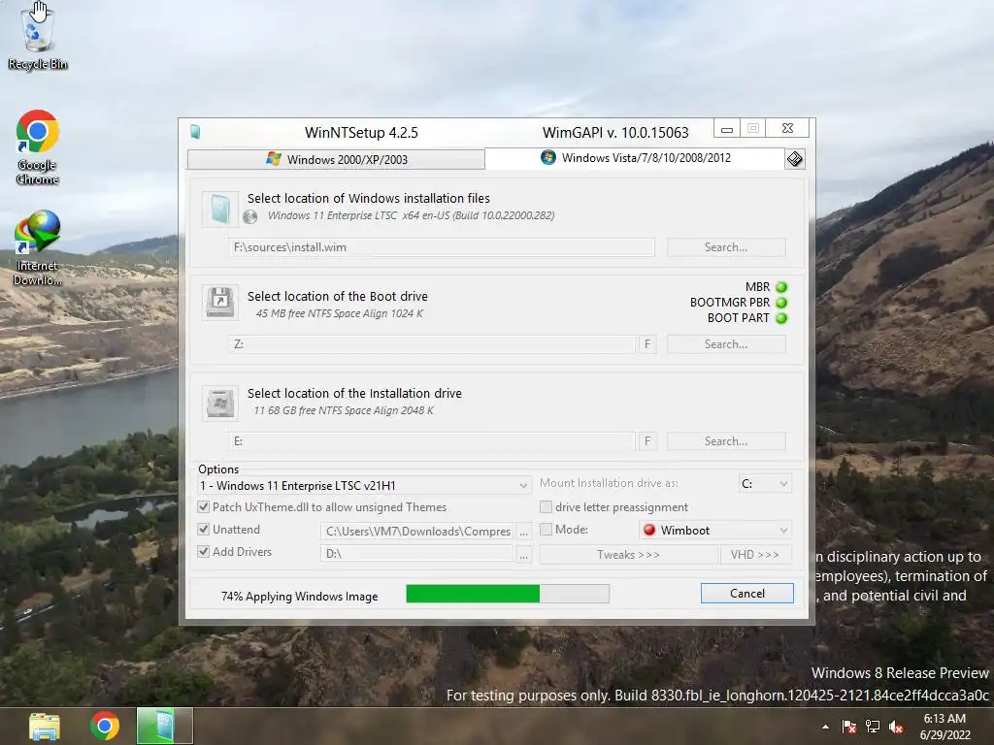
Task: Select the WinNTSetup taskbar button
Action: pos(164,726)
